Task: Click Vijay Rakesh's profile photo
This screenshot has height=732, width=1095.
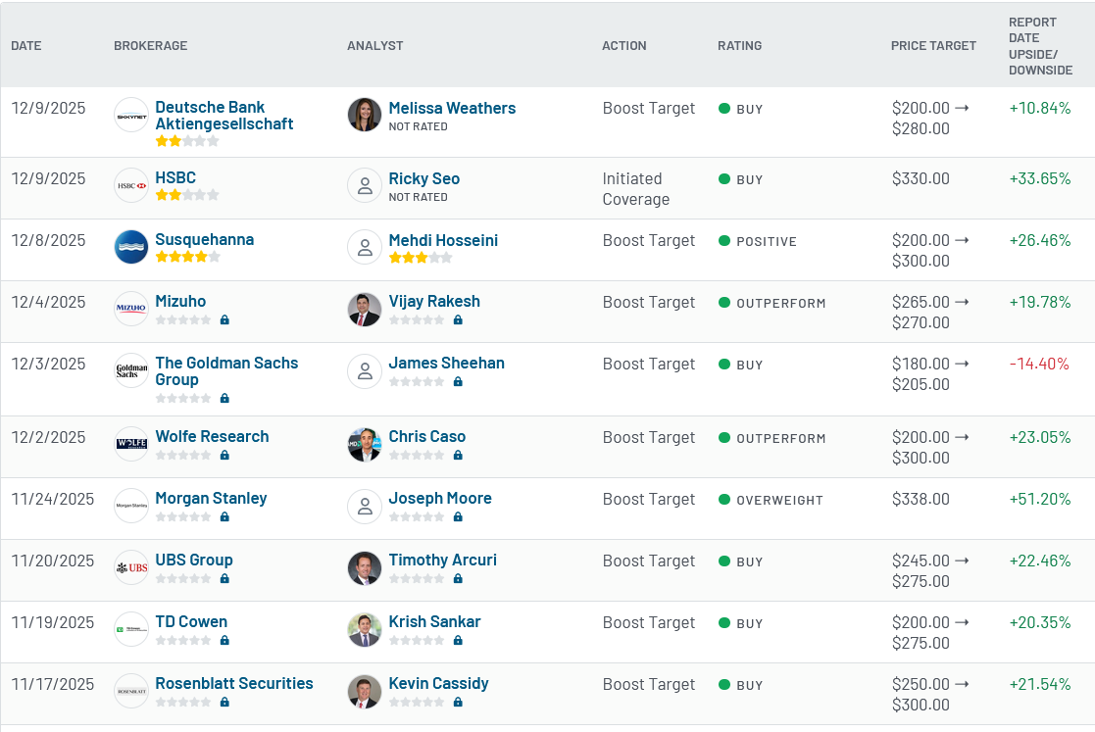Action: [365, 309]
